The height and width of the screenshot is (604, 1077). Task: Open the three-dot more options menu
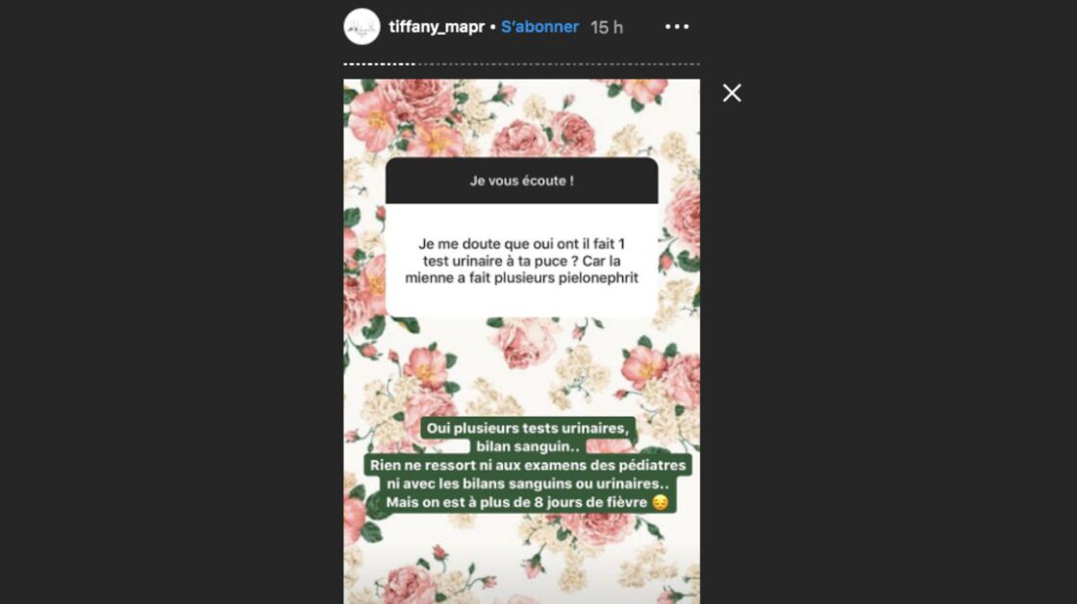point(677,27)
